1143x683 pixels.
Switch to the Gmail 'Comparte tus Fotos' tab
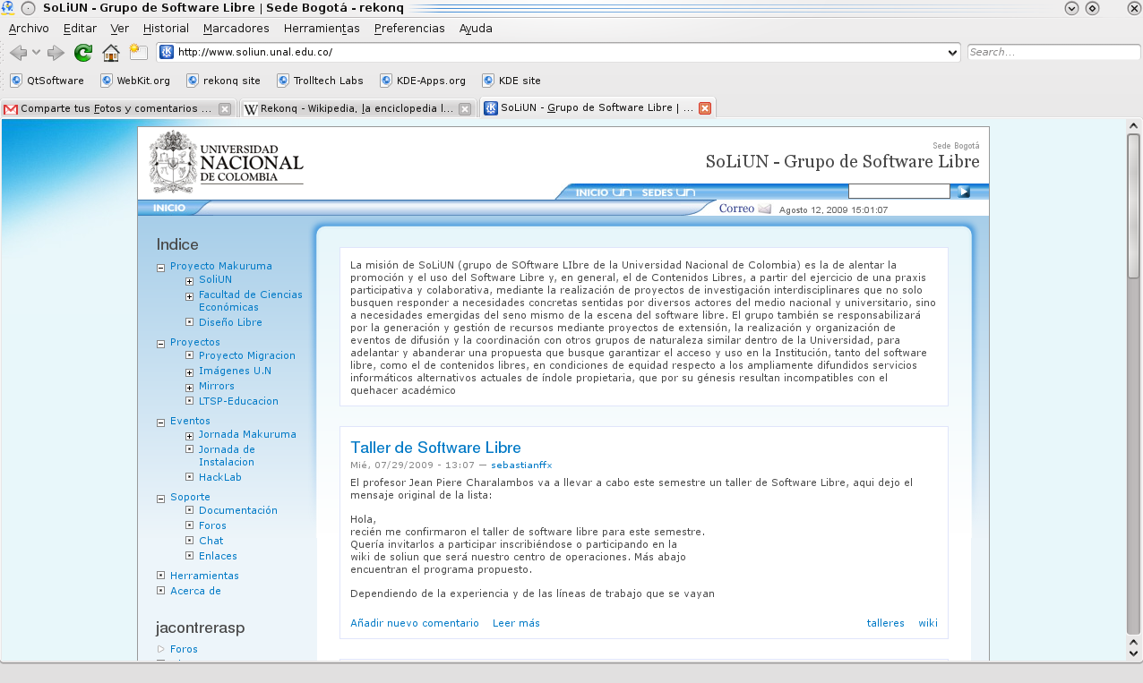coord(118,108)
